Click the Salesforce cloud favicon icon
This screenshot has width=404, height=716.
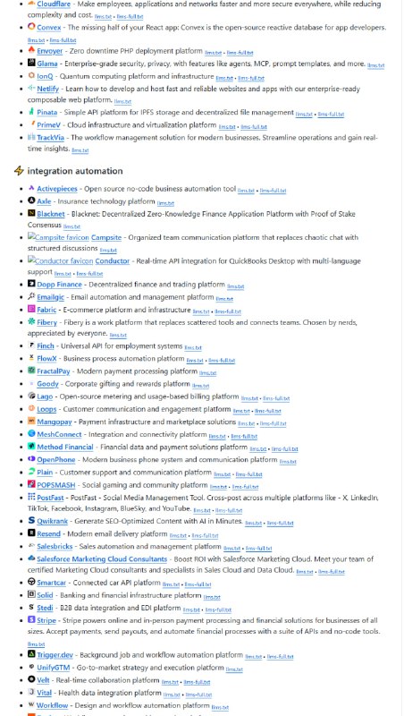(x=31, y=558)
